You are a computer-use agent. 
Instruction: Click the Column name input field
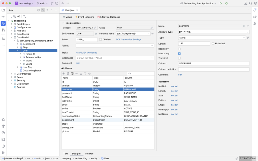point(214,63)
